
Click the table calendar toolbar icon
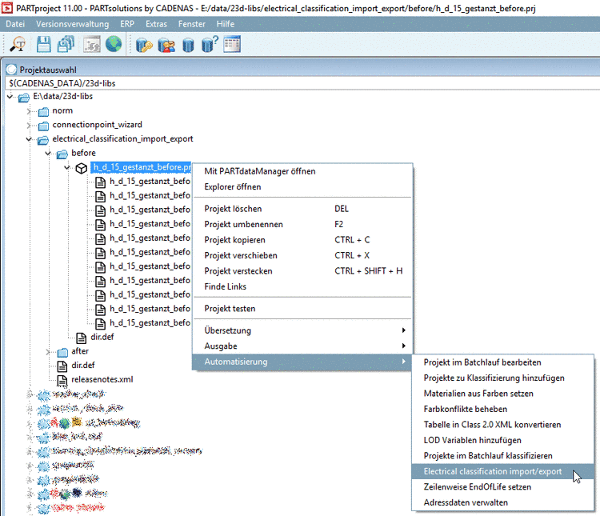click(x=232, y=45)
